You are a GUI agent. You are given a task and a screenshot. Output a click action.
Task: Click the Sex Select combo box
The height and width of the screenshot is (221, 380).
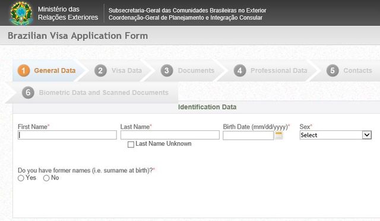pyautogui.click(x=335, y=135)
